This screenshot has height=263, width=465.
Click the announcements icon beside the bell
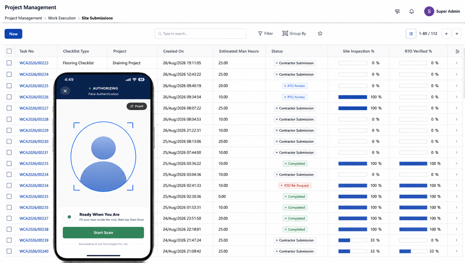[397, 11]
